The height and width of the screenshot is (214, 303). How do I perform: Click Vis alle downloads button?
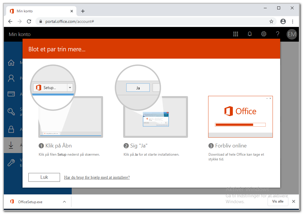click(x=278, y=201)
